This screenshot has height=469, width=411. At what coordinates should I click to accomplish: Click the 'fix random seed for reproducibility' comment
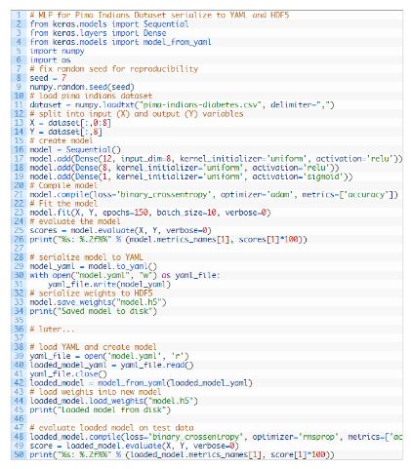tap(113, 69)
